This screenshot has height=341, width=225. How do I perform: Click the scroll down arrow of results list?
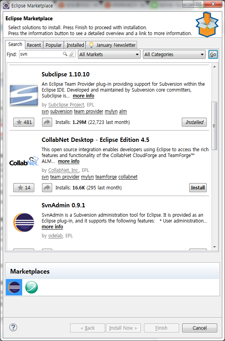(214, 247)
